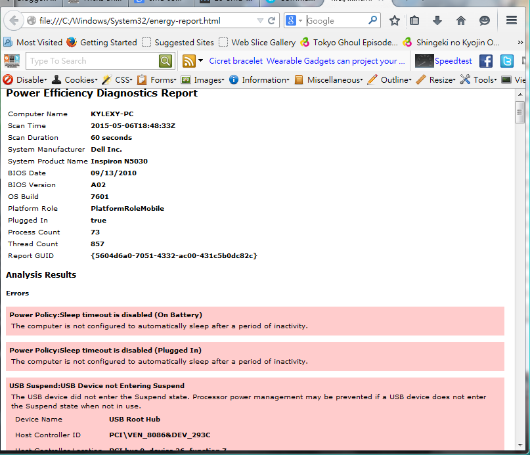Click the computer name KYLEXY-PC
The image size is (530, 455).
(x=112, y=114)
